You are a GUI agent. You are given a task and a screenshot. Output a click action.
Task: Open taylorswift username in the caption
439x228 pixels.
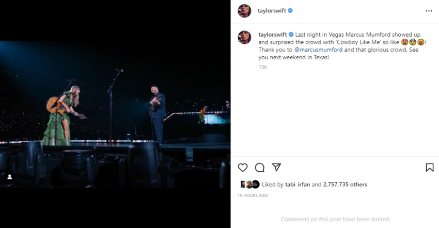[x=273, y=34]
